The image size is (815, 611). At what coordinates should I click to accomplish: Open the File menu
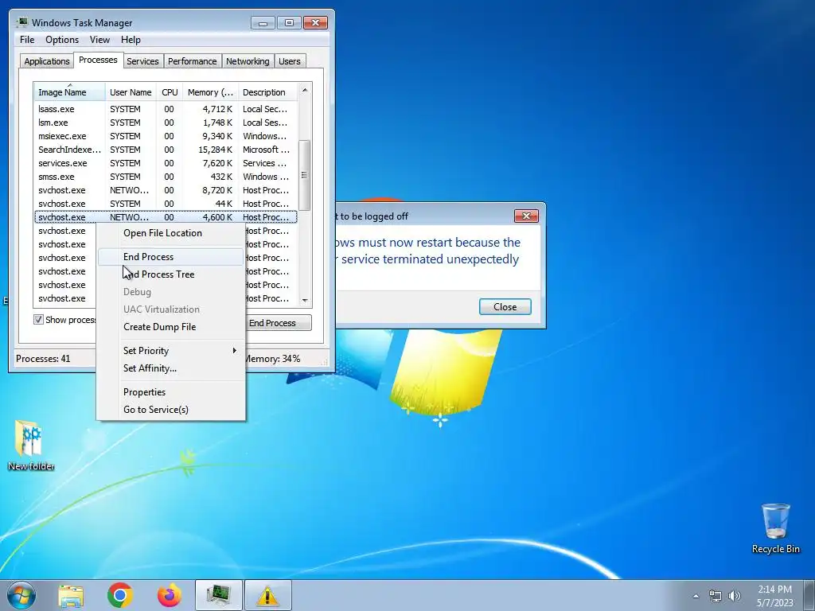[x=27, y=40]
